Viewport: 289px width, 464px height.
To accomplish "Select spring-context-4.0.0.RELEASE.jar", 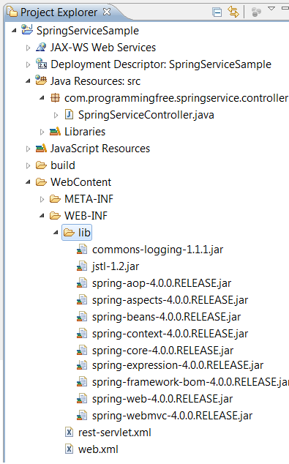I will pos(170,334).
